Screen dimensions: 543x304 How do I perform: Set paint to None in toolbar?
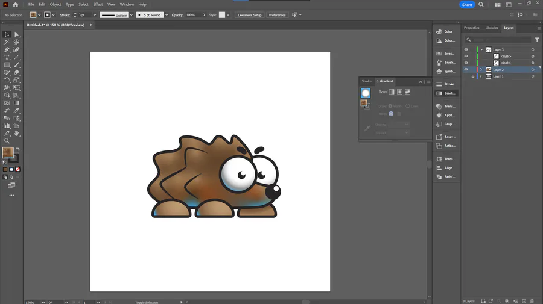(17, 169)
